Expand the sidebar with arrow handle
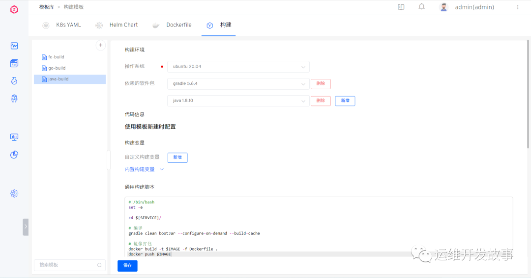Image resolution: width=531 pixels, height=278 pixels. click(x=26, y=227)
